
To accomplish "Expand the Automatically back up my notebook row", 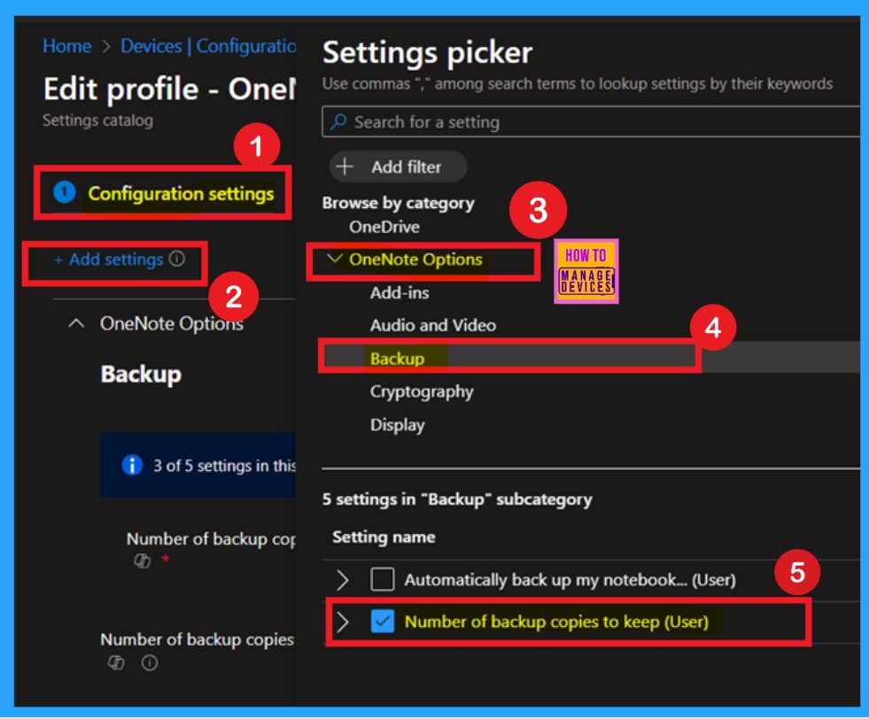I will 343,579.
